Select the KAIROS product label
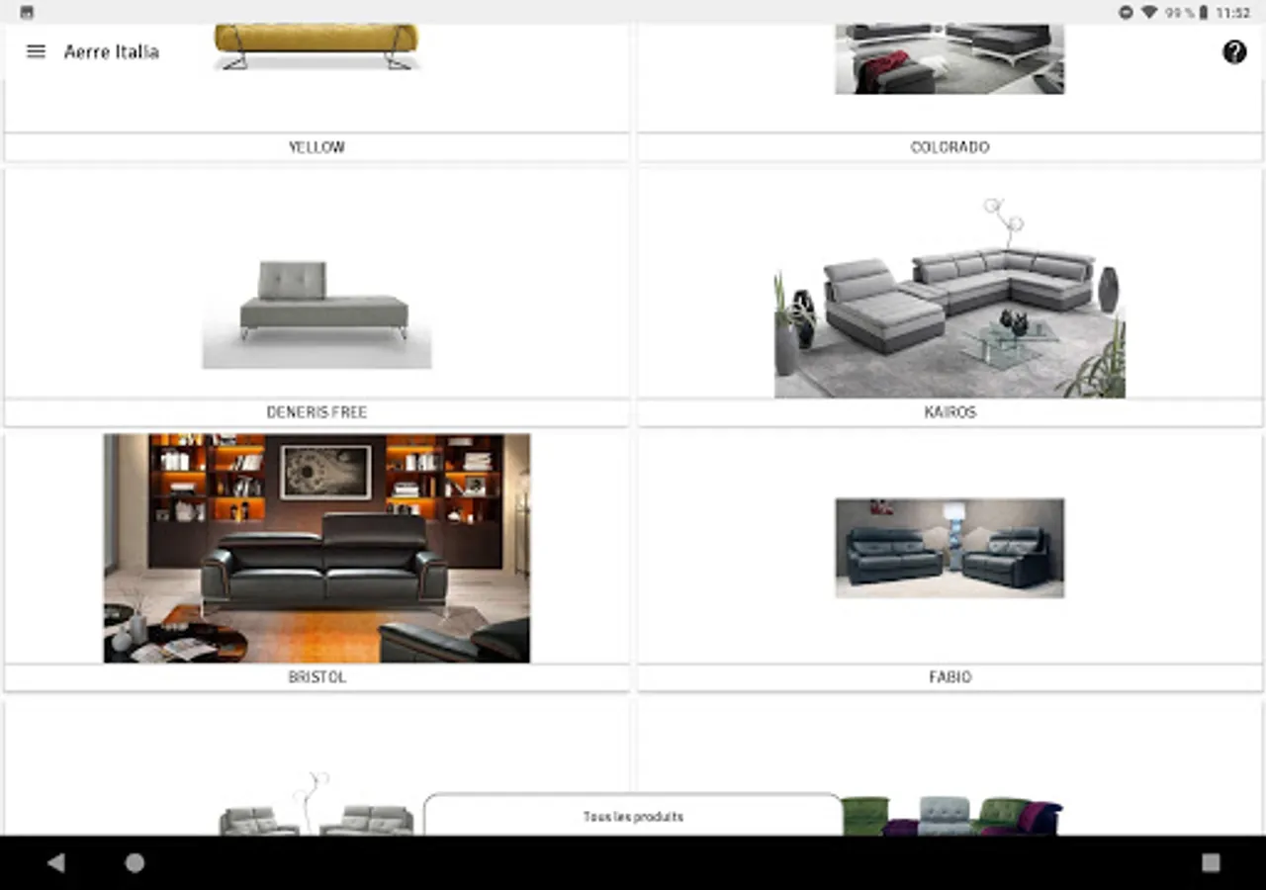This screenshot has width=1266, height=890. pyautogui.click(x=949, y=412)
